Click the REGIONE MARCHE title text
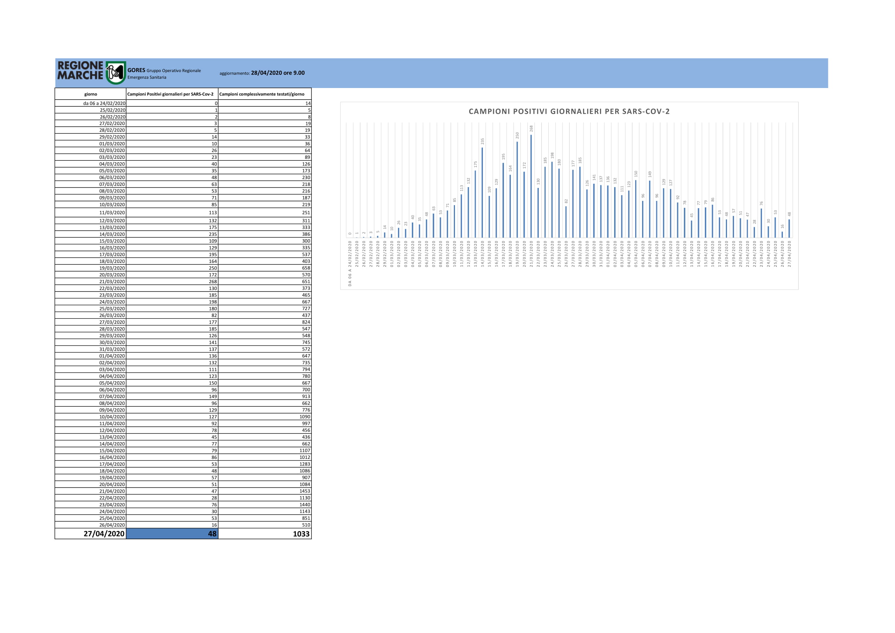This screenshot has height=633, width=895. point(80,70)
